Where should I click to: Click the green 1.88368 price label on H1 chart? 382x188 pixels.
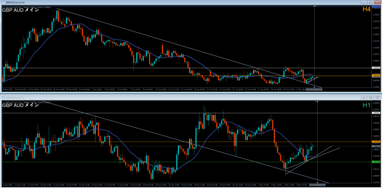[376, 162]
